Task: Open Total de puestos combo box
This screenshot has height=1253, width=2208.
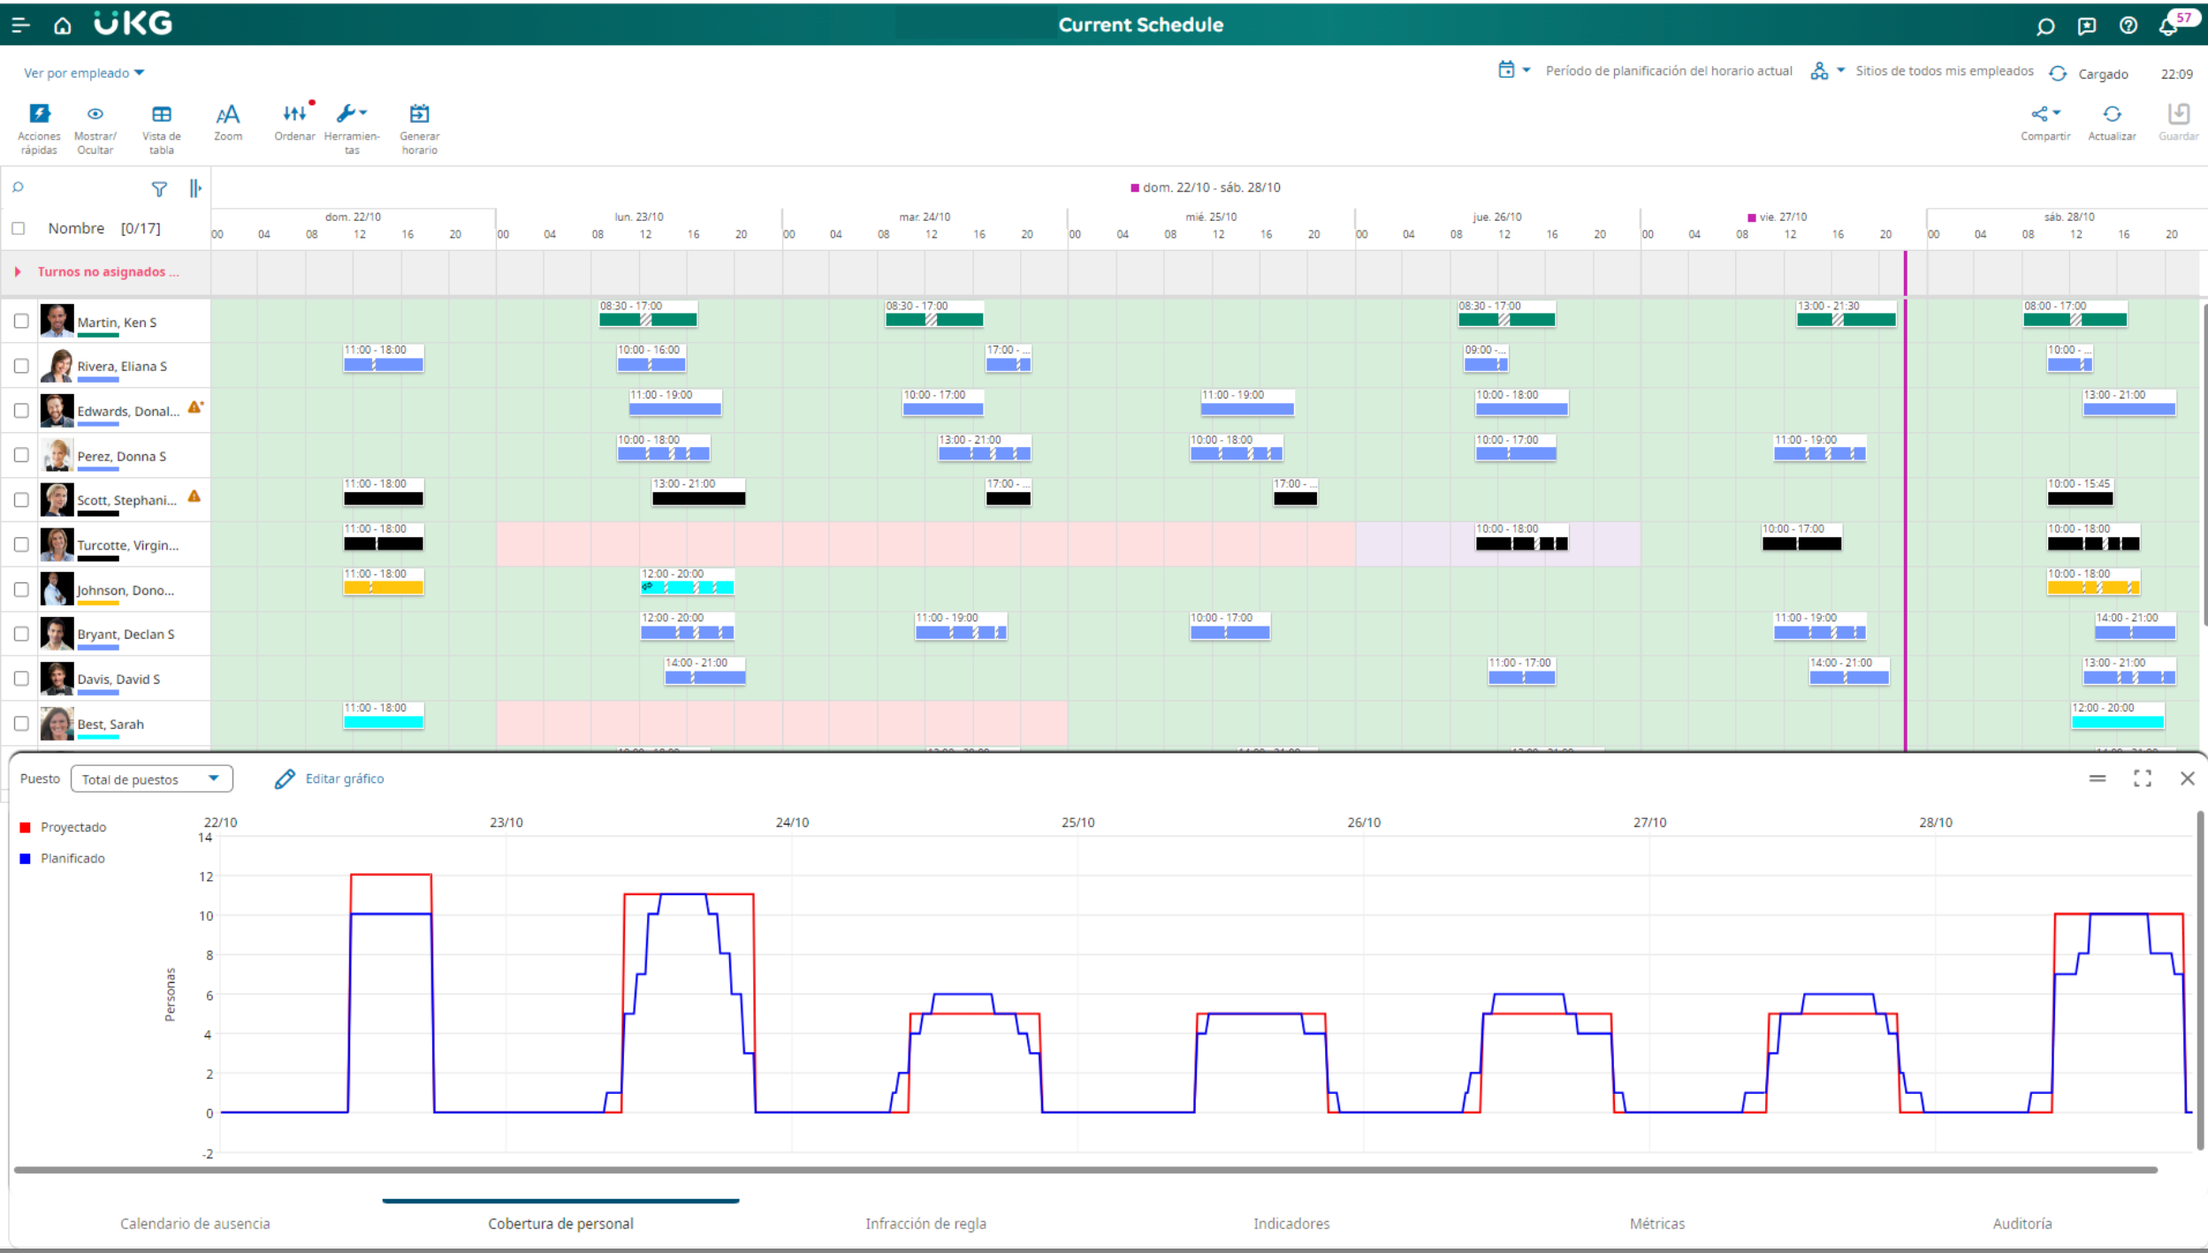Action: click(x=151, y=779)
